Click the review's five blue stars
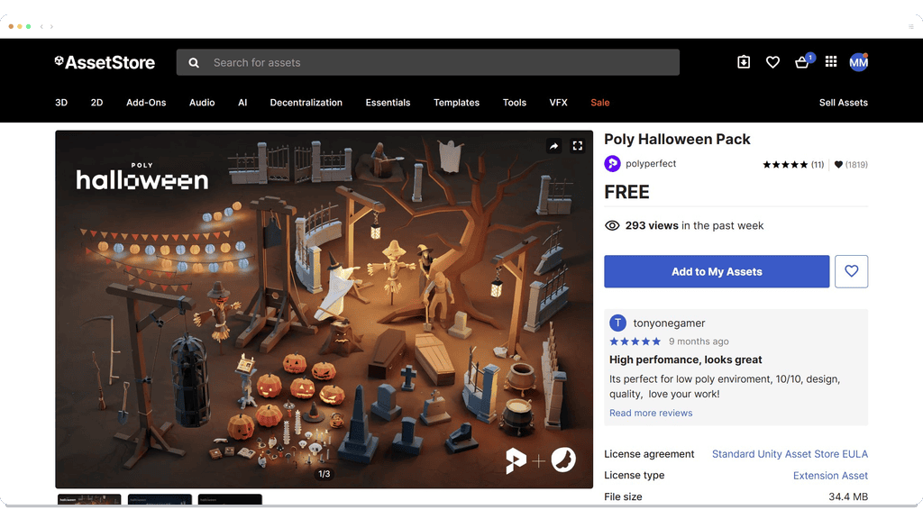 tap(635, 341)
